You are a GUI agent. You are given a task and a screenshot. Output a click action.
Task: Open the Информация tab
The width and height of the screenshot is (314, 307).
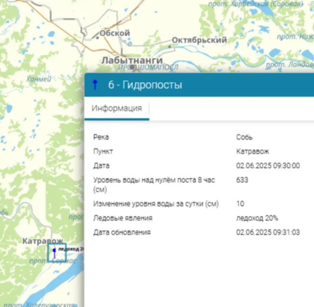(x=117, y=109)
